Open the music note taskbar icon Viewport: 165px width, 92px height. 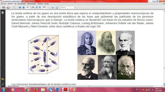(20, 90)
